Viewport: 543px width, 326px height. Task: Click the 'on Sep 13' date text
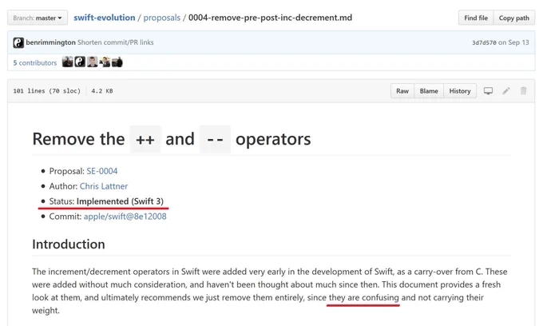(513, 42)
